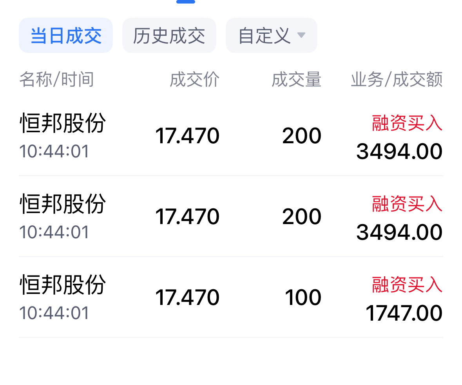462x385 pixels.
Task: Click the 成交量 column header
Action: 296,80
